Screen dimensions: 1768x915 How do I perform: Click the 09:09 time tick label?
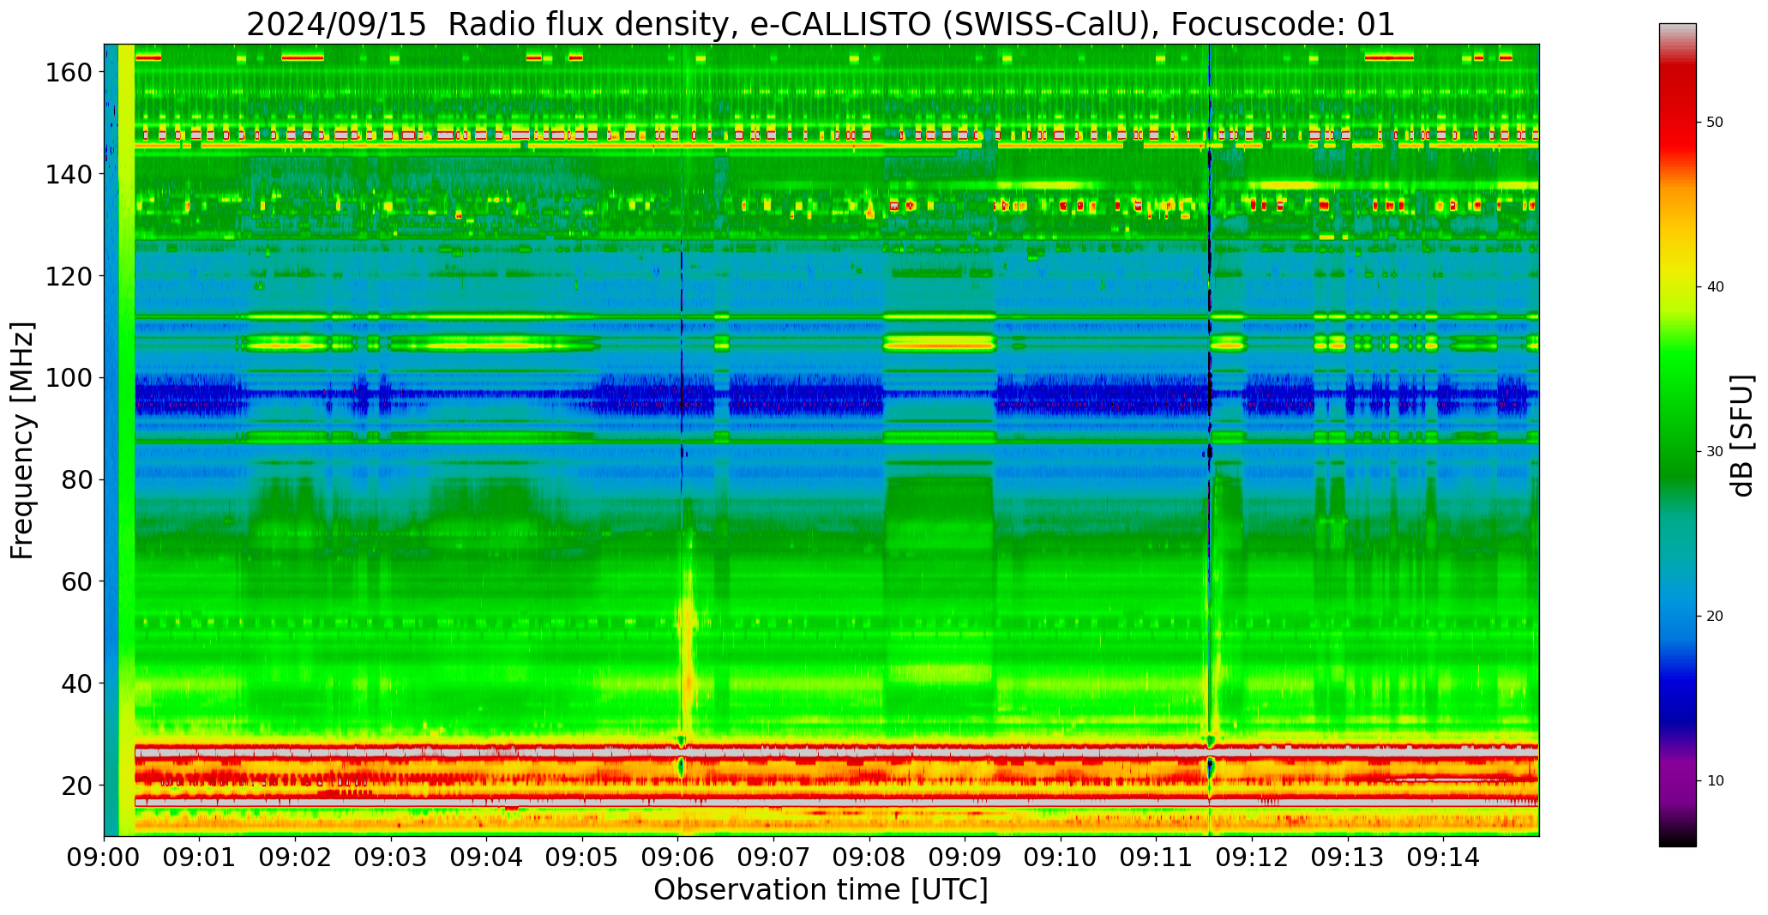click(x=965, y=857)
